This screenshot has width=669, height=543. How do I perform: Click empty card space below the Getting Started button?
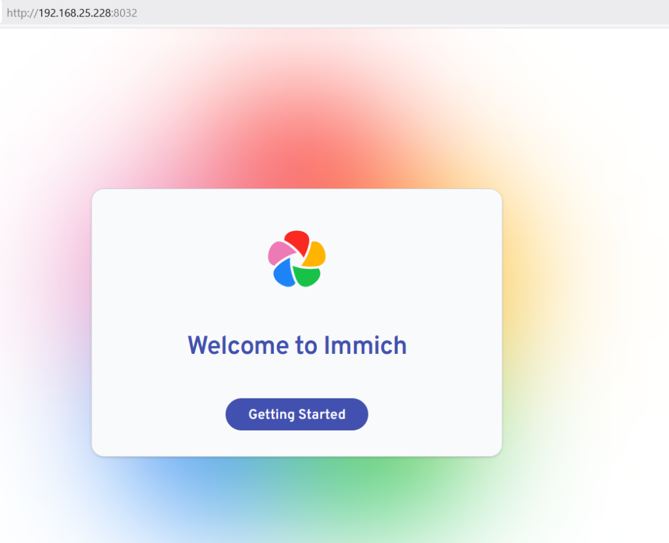(x=297, y=443)
